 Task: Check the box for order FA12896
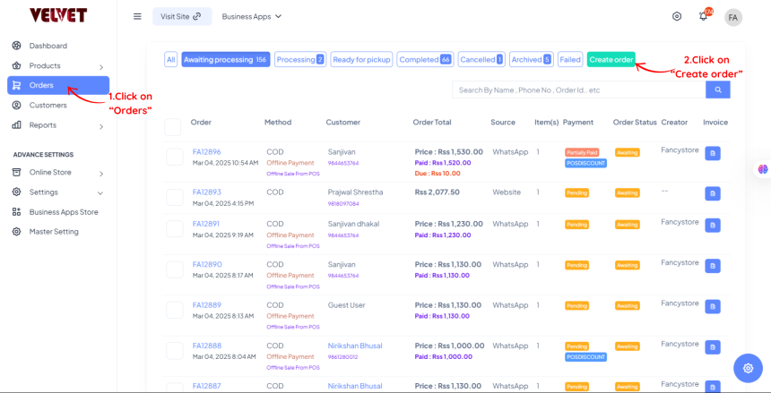(x=175, y=157)
